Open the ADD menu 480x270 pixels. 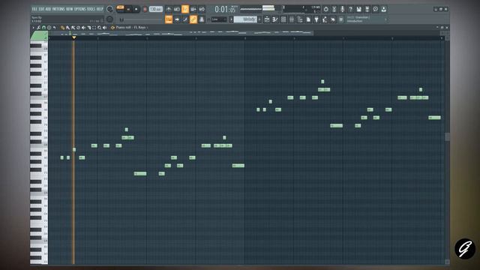click(48, 9)
